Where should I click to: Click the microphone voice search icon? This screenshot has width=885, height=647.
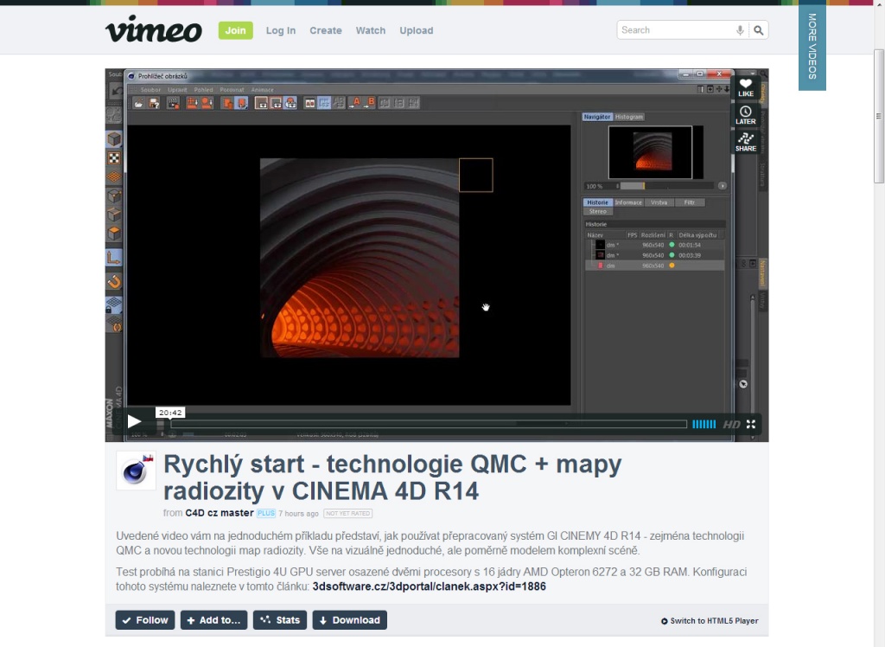[x=740, y=30]
